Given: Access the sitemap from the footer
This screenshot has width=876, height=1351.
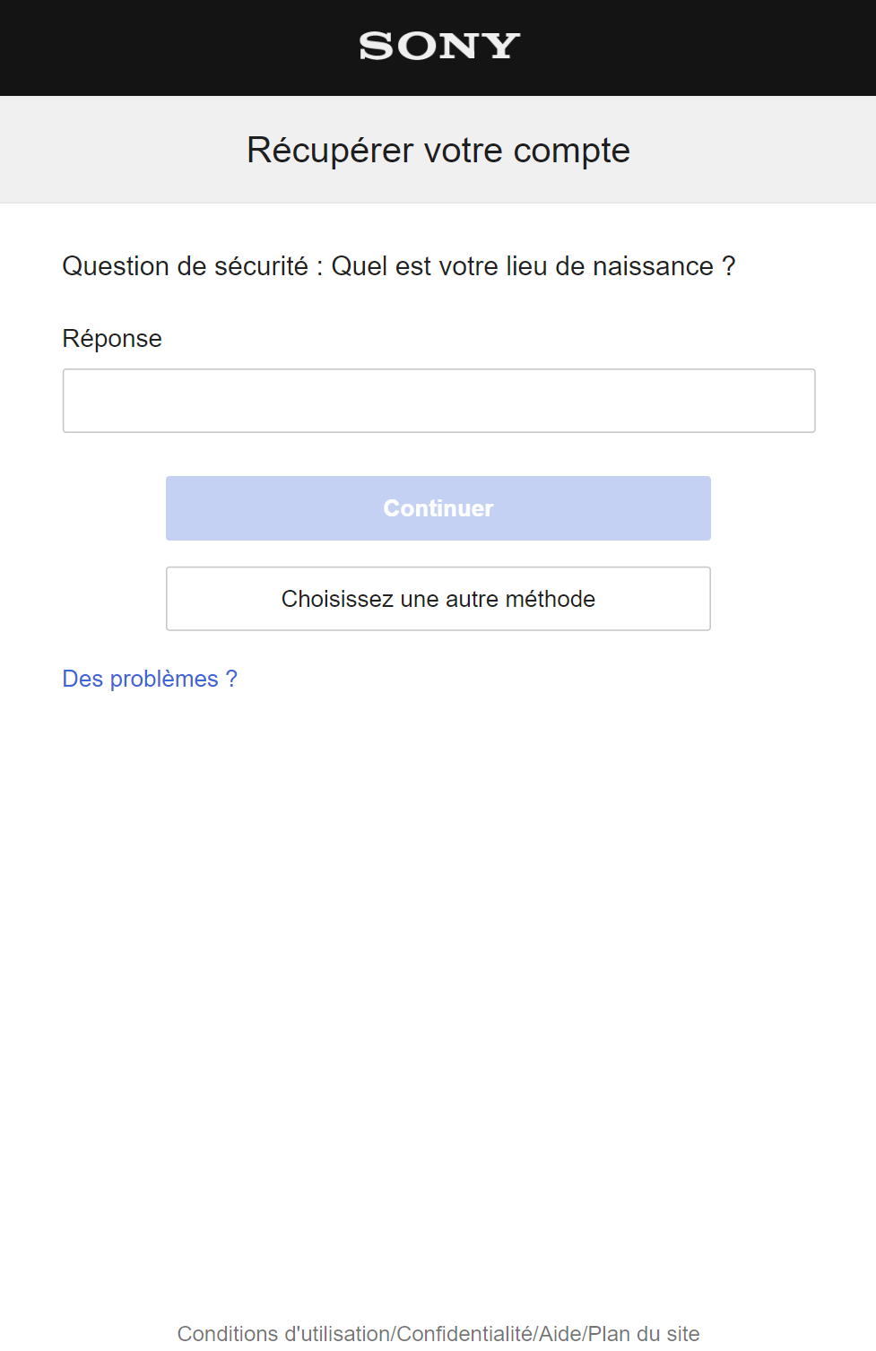Looking at the screenshot, I should tap(642, 1334).
